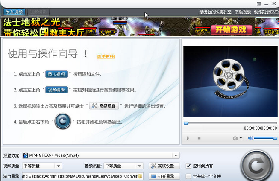This screenshot has height=181, width=279.
Task: Take a snapshot with camera icon
Action: (x=235, y=138)
